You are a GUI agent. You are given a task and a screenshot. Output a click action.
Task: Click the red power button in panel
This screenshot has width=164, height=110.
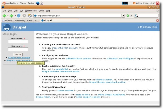(158, 3)
